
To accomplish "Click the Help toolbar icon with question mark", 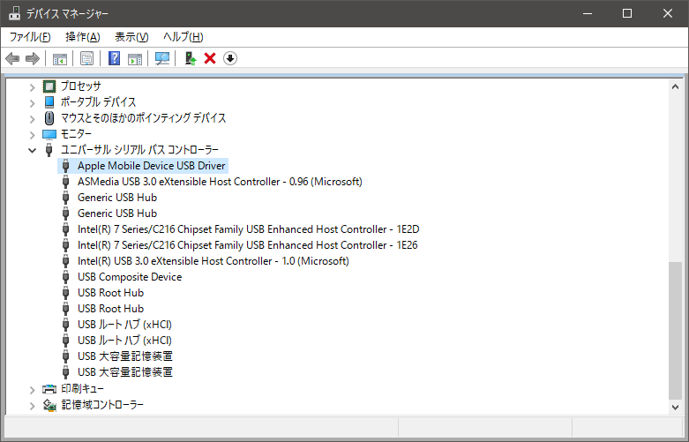I will 114,58.
